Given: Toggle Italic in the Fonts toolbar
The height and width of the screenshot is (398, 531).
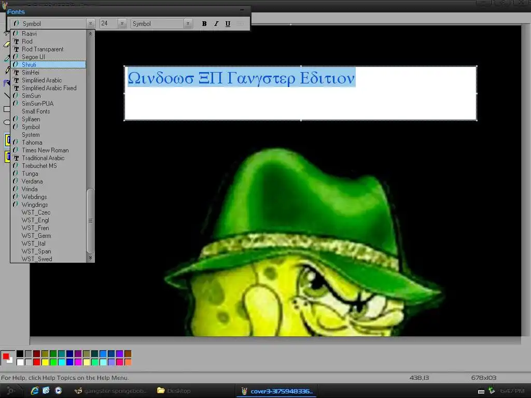Looking at the screenshot, I should coord(216,24).
